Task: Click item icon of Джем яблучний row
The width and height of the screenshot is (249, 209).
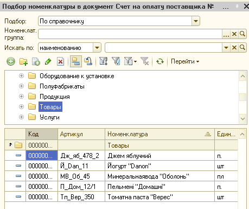Action: click(x=18, y=155)
